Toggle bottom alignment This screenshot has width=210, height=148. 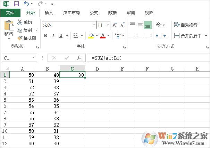(148, 25)
